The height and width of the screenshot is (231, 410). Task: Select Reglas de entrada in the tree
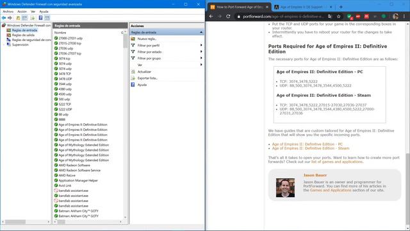[x=24, y=30]
